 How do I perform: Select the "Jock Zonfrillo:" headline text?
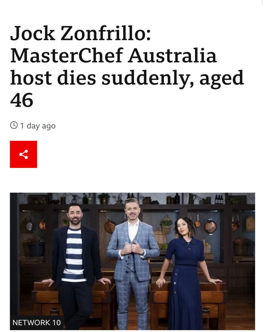(80, 33)
